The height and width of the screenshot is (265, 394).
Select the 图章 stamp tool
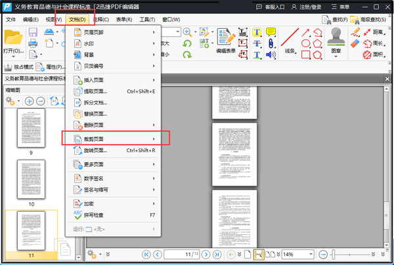[x=336, y=41]
